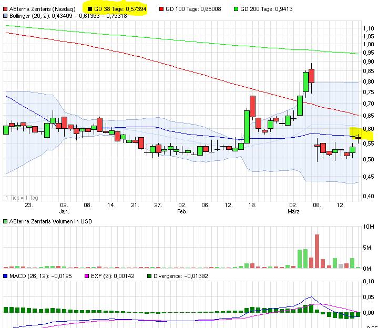Click the '02. Feb.' date axis label
Viewport: 378px width, 328px height.
182,208
